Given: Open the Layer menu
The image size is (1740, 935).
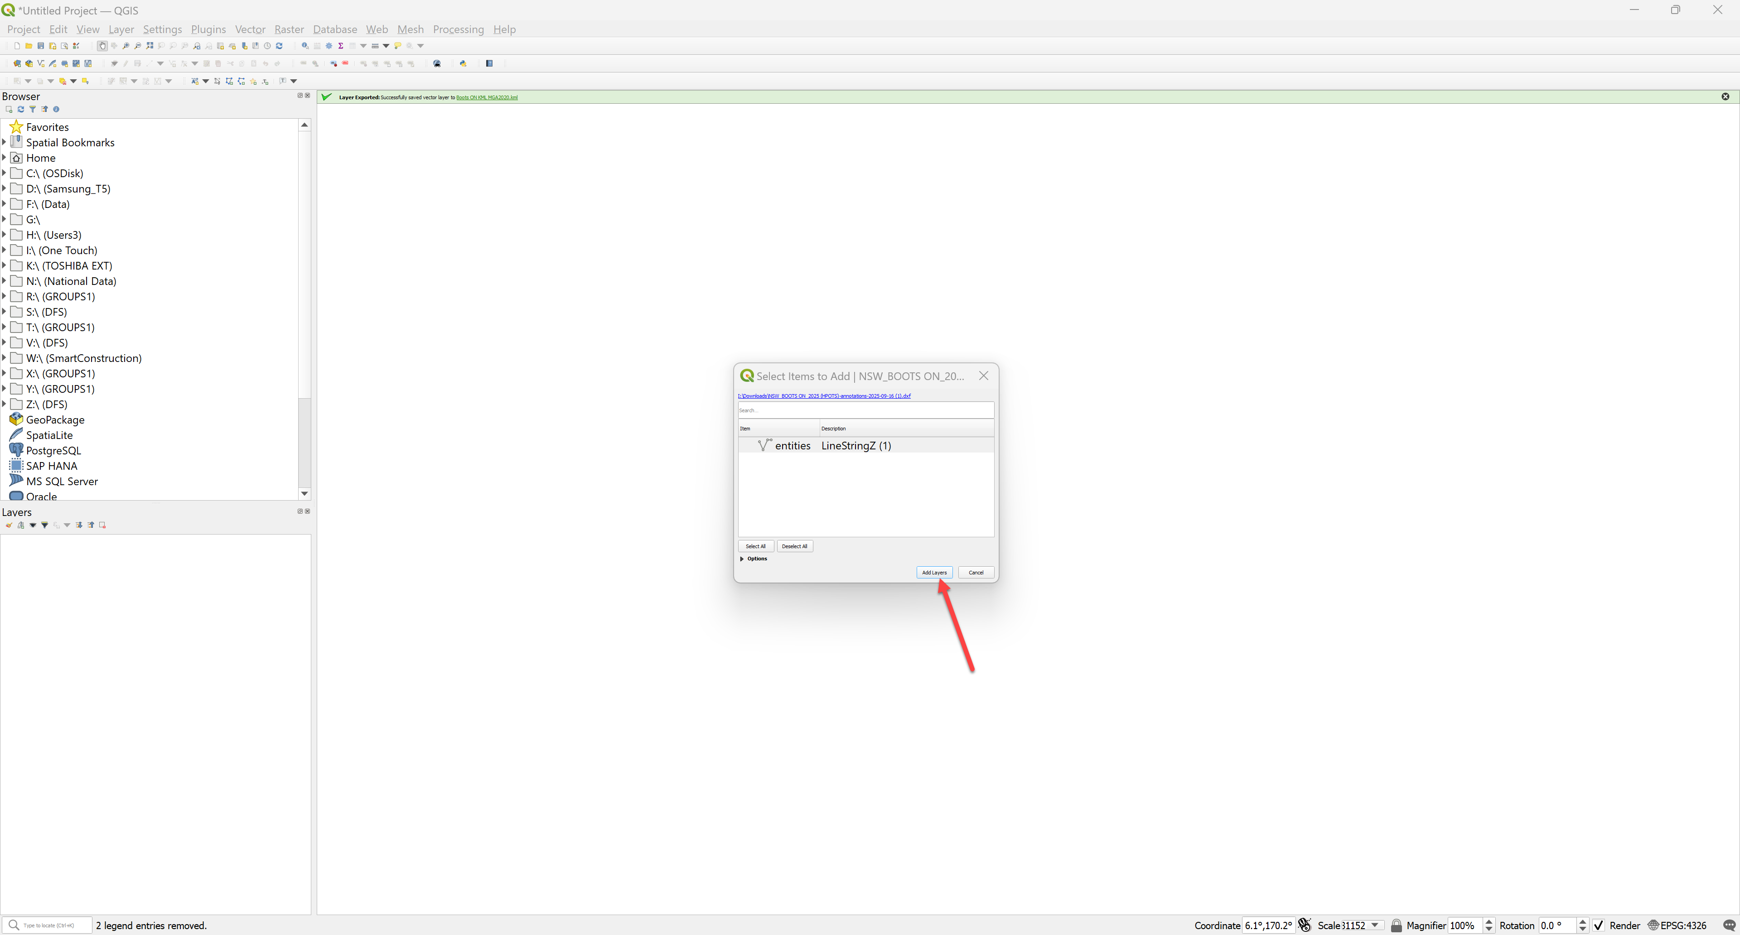Looking at the screenshot, I should [x=121, y=29].
